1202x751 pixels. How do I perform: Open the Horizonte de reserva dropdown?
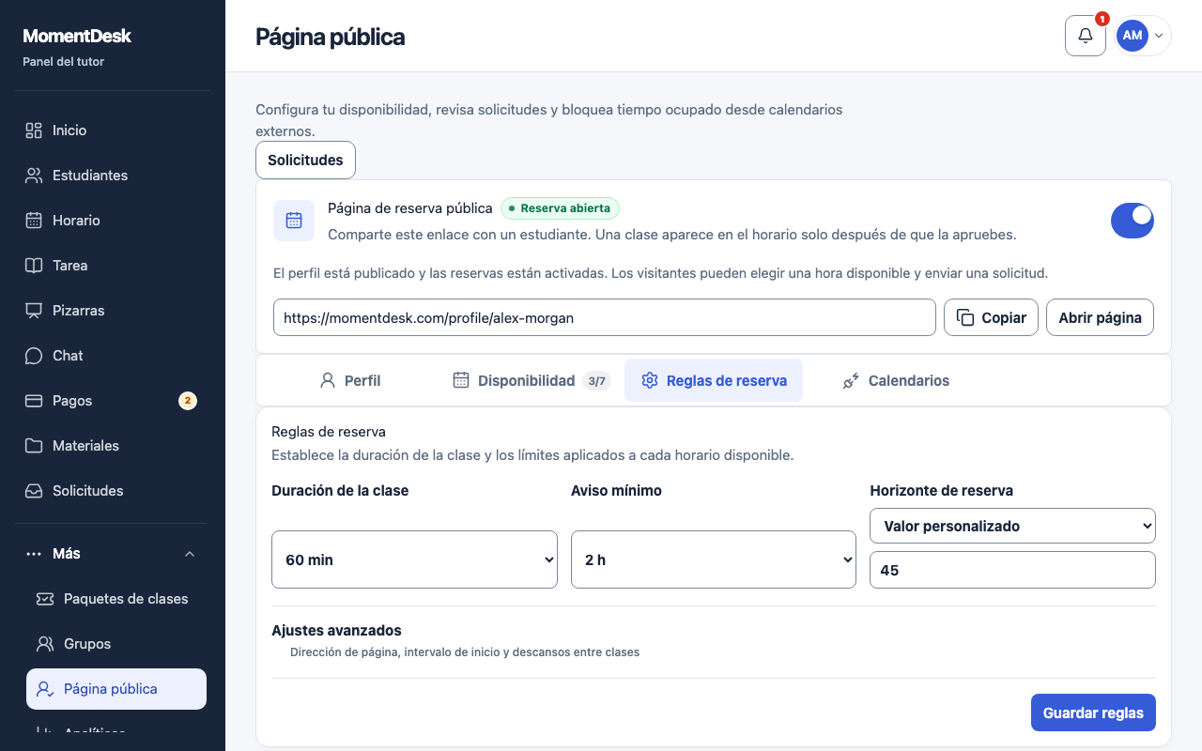pos(1012,526)
